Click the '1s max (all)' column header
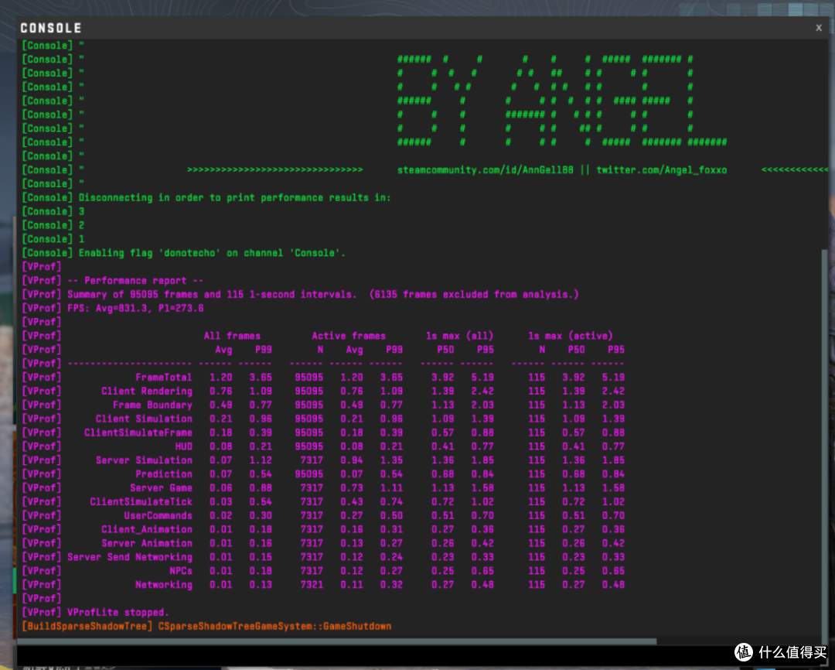The width and height of the screenshot is (835, 670). click(x=459, y=336)
